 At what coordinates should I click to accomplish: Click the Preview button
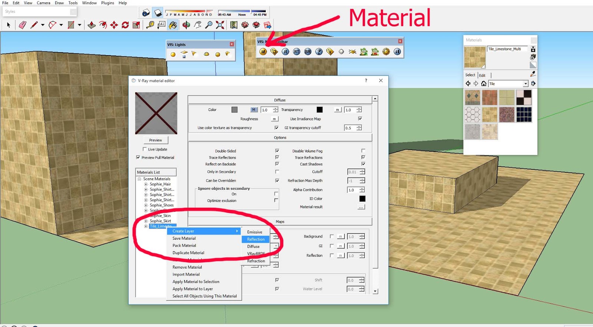tap(156, 140)
